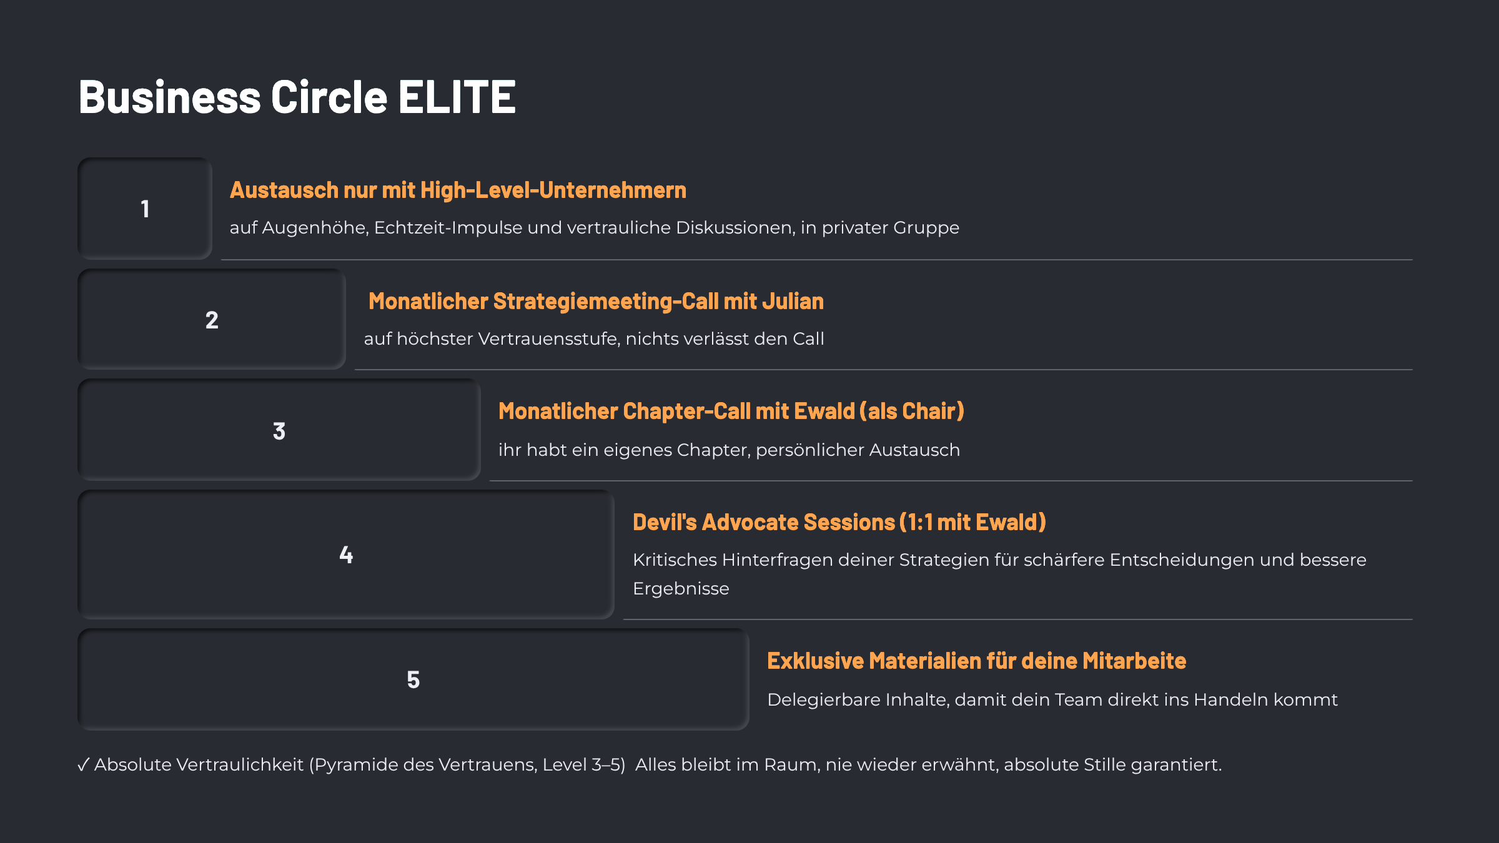
Task: Click text "auf höchster Vertrauensstufe, nichts verlässt"
Action: [594, 338]
